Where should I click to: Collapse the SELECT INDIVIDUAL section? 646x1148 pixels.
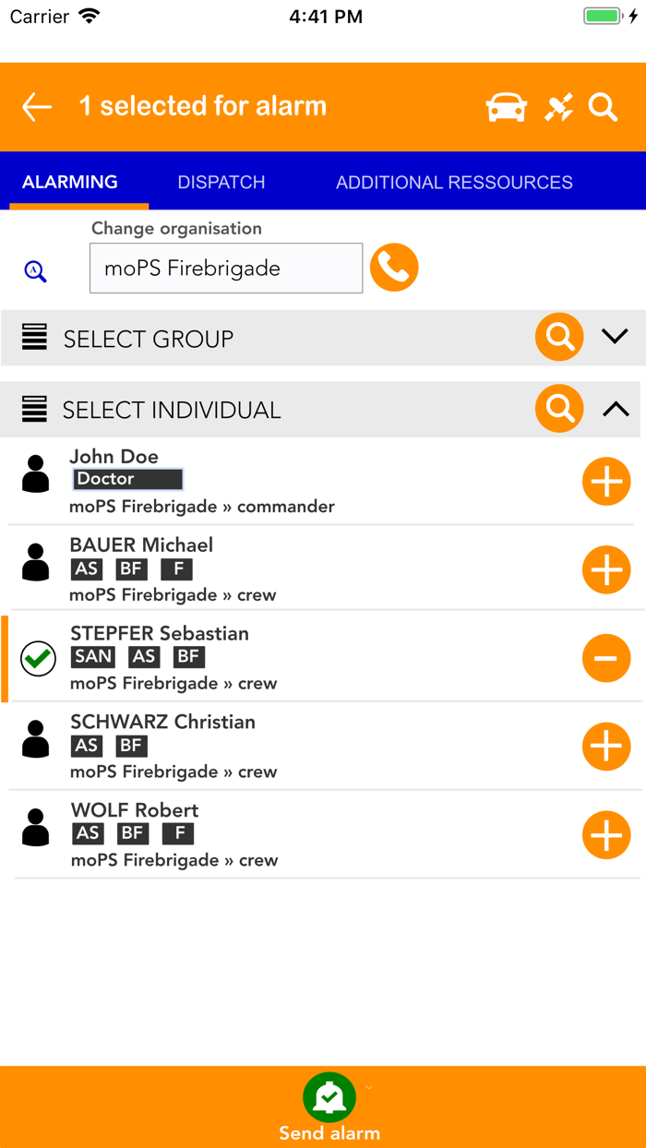pos(616,407)
